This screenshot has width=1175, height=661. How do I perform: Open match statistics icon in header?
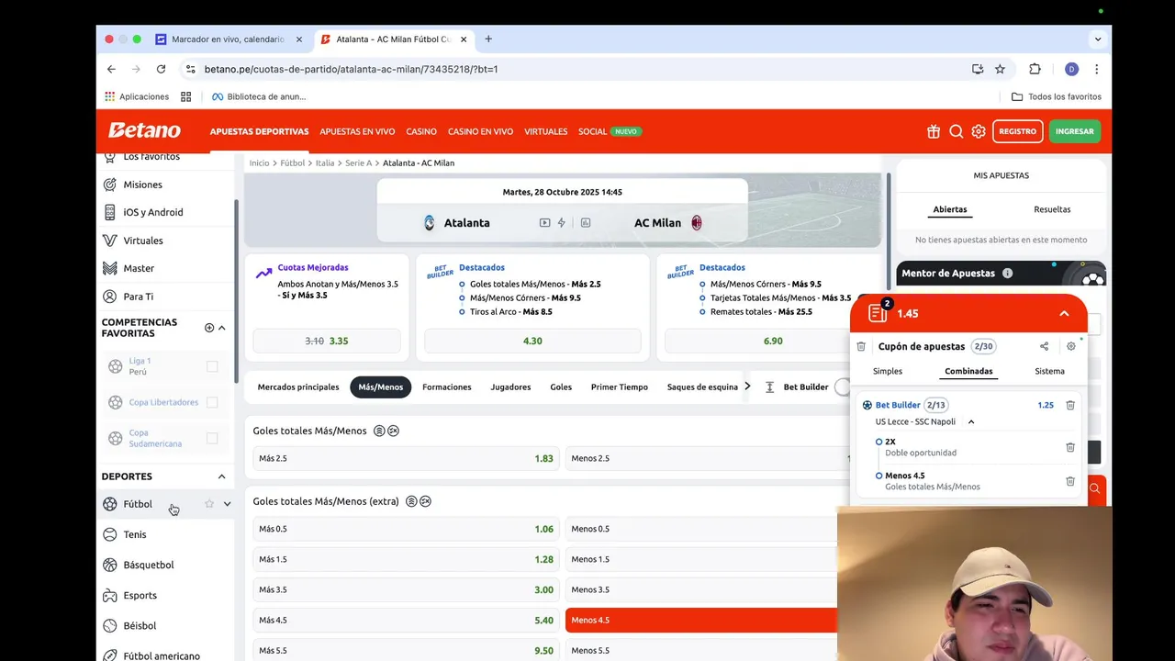pos(586,222)
